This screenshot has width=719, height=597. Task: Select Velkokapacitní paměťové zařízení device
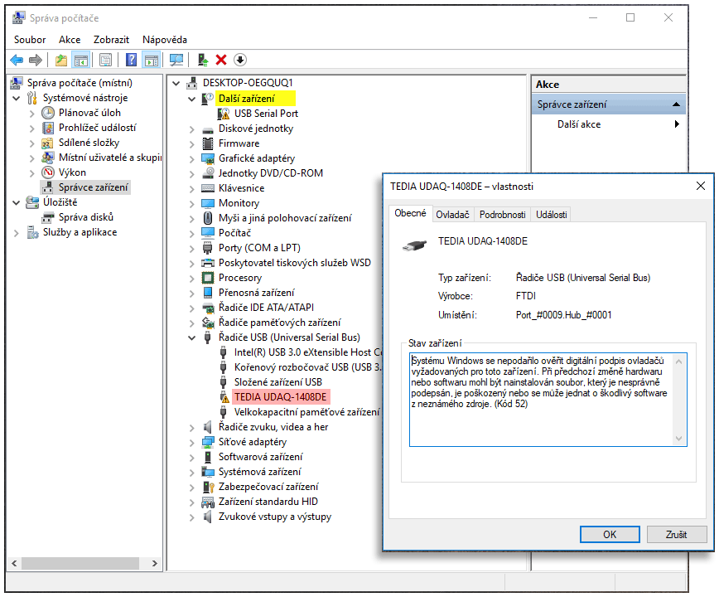tap(306, 412)
